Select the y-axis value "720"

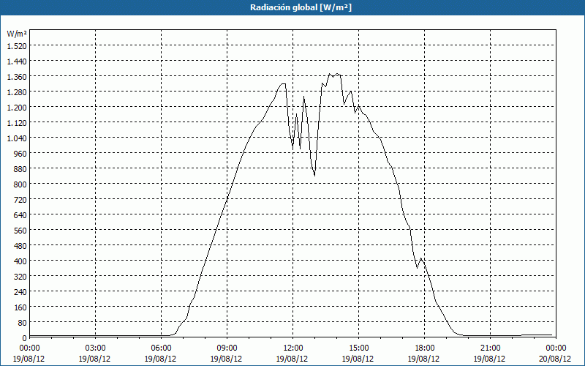pyautogui.click(x=20, y=200)
